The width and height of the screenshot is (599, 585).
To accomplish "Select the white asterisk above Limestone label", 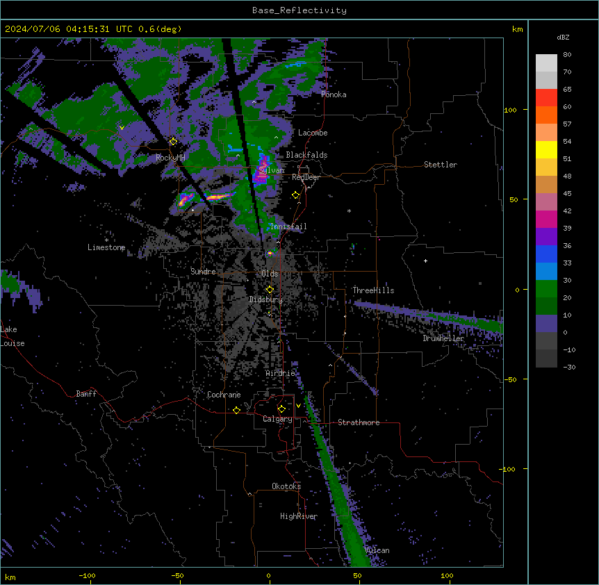I will point(106,240).
